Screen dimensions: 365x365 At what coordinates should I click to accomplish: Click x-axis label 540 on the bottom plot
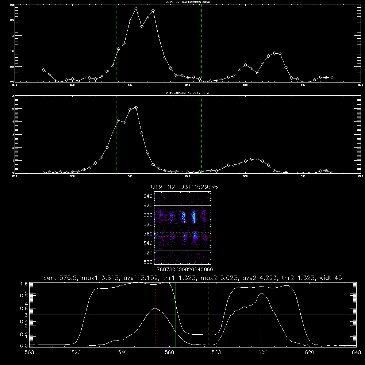123,353
